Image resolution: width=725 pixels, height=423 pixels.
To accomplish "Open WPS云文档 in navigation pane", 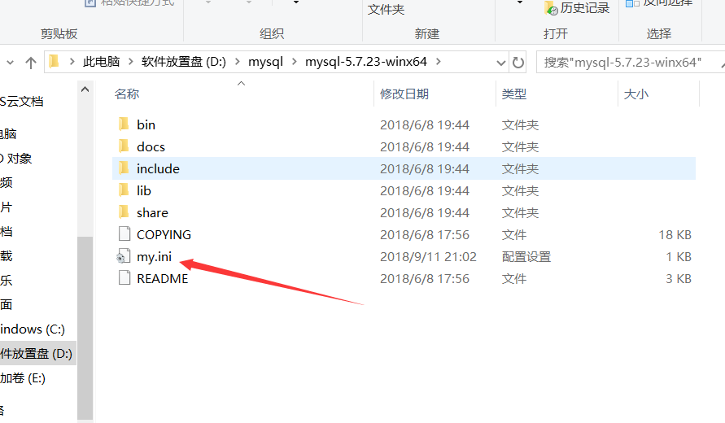I will pos(21,101).
